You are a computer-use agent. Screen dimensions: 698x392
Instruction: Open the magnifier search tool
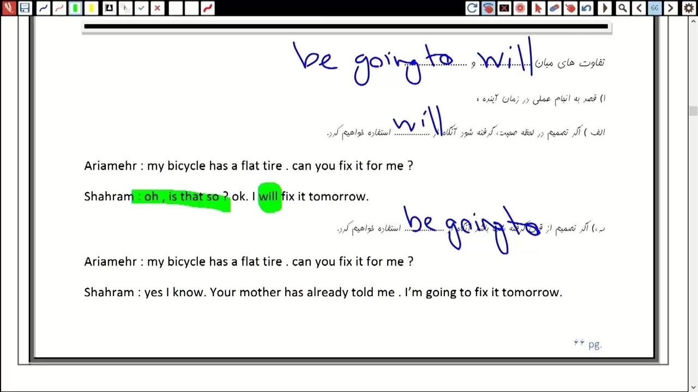[622, 8]
